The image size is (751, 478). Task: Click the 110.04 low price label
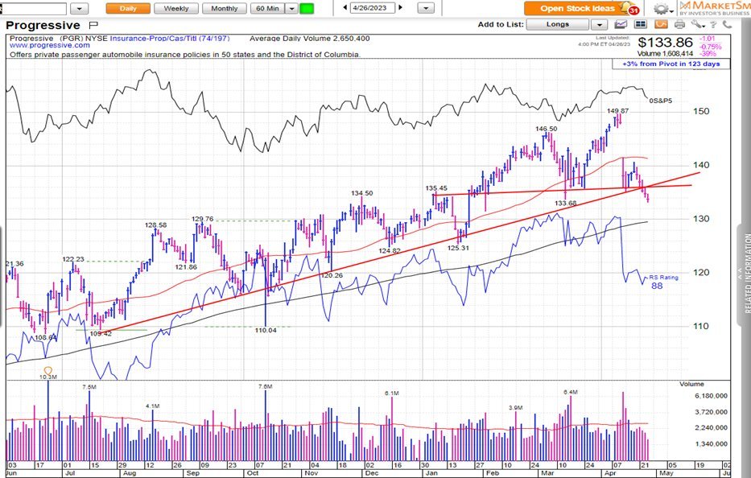(266, 330)
